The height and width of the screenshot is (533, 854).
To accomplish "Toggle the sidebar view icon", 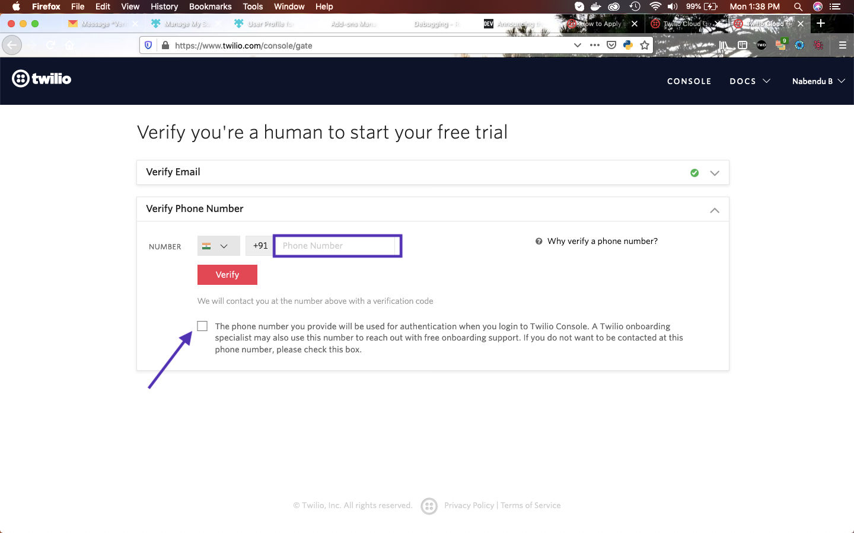I will click(742, 45).
